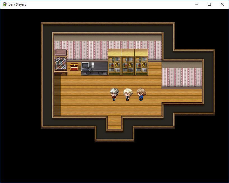Maximize the Dark Slayers window
Viewport: 229px width, 183px height.
(209, 4)
